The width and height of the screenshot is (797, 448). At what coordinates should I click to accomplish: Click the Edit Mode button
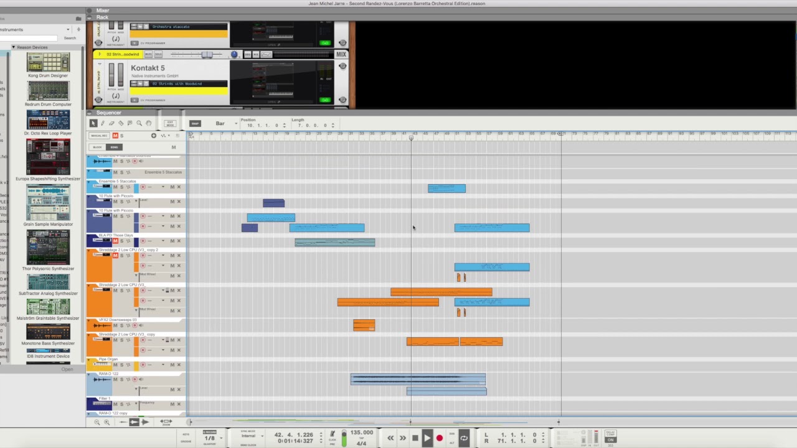(x=170, y=123)
